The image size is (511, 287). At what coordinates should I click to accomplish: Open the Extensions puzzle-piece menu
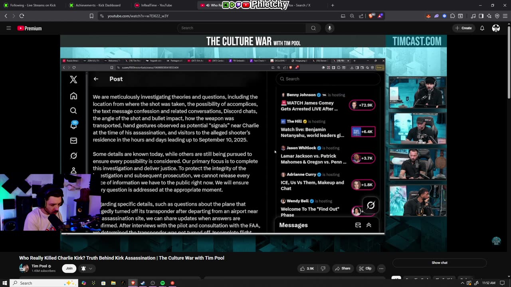(x=452, y=16)
